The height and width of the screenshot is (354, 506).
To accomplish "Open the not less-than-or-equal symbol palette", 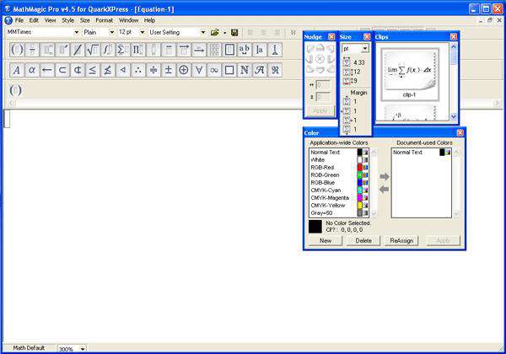I will (x=108, y=70).
